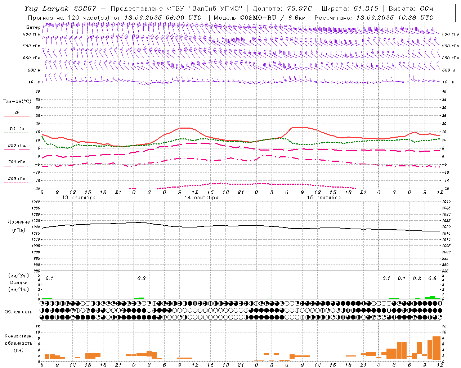
Task: Select the (мм/3ч.) precipitation unit label
Action: [x=18, y=276]
